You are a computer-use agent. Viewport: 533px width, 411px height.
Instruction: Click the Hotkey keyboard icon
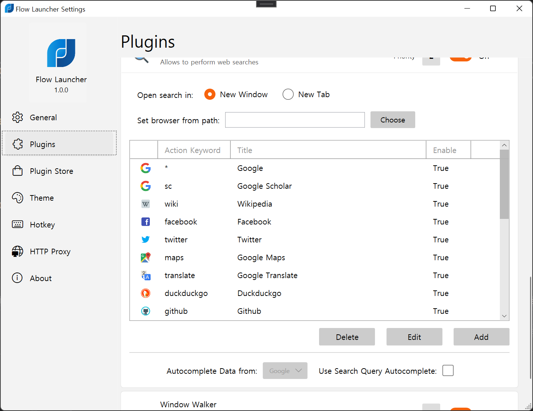click(x=18, y=224)
